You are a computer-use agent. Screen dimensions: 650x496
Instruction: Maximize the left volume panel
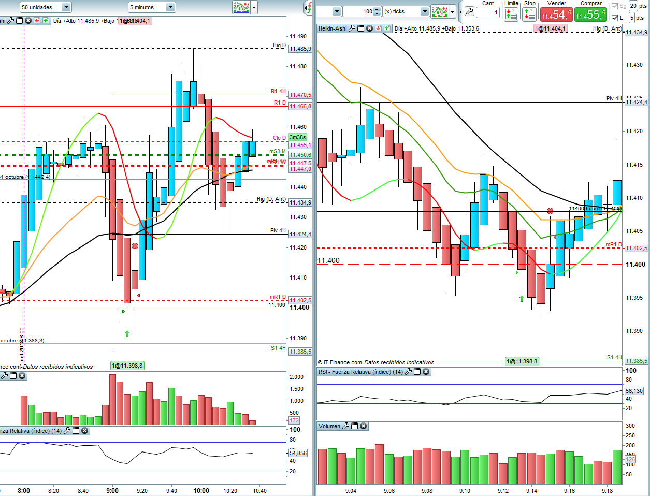[x=13, y=375]
